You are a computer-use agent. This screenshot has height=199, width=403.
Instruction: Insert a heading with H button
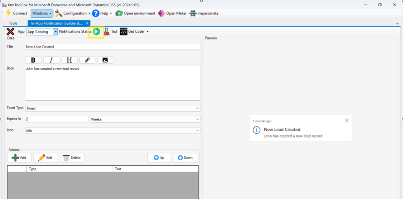click(x=69, y=60)
